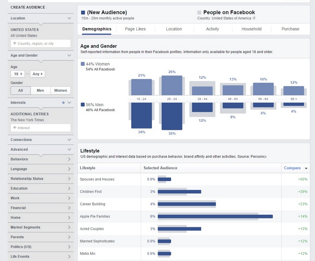Open the Relationship Status section

pos(41,179)
